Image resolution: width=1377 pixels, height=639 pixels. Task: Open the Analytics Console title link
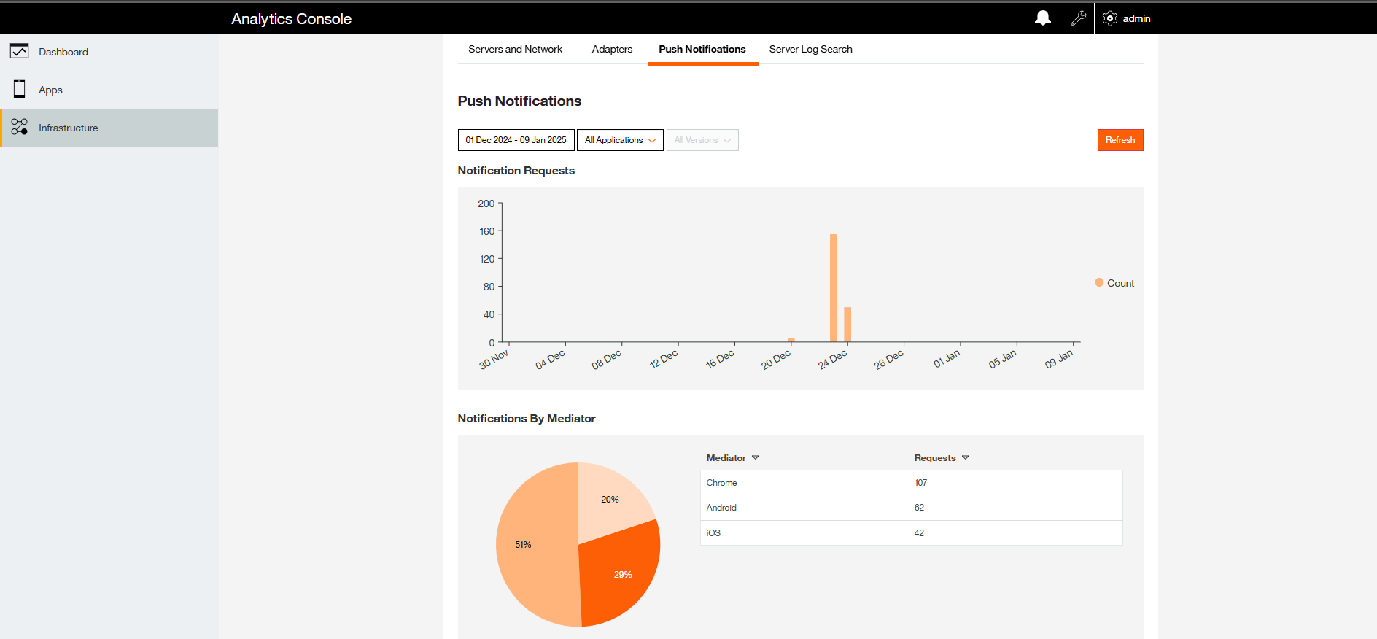pos(291,19)
